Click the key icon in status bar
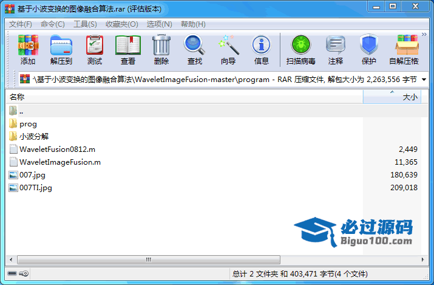Screen dimensions: 434x285 click(x=24, y=273)
